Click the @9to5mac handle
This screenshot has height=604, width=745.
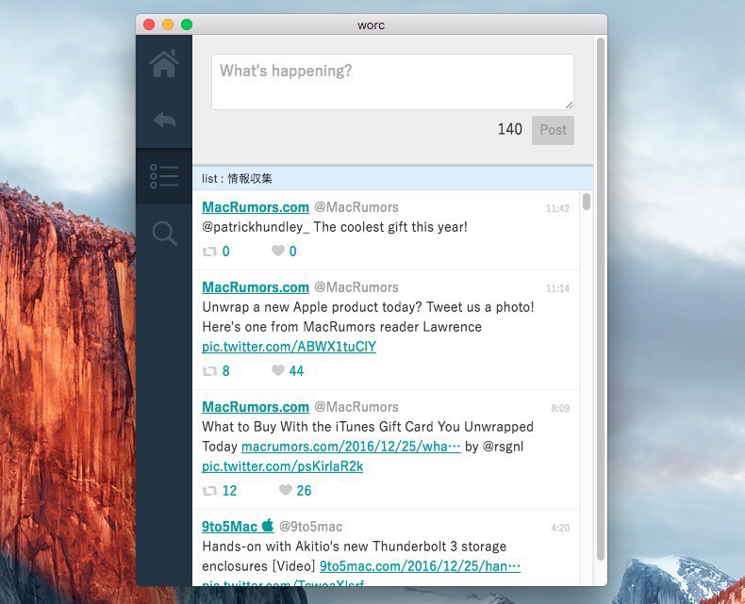click(x=311, y=527)
